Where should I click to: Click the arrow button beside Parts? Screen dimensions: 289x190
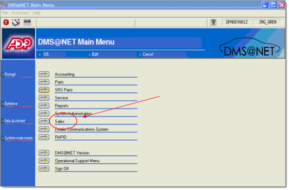tap(44, 82)
